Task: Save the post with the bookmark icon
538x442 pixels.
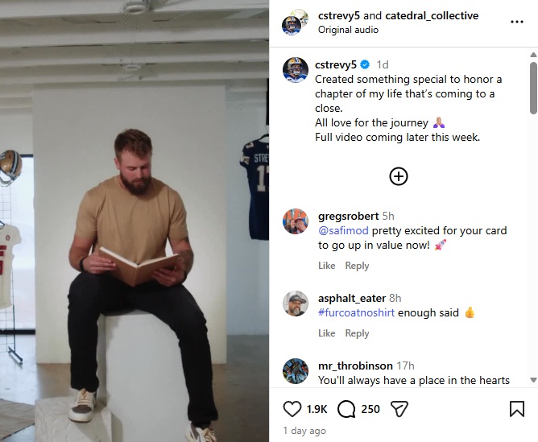Action: 517,409
